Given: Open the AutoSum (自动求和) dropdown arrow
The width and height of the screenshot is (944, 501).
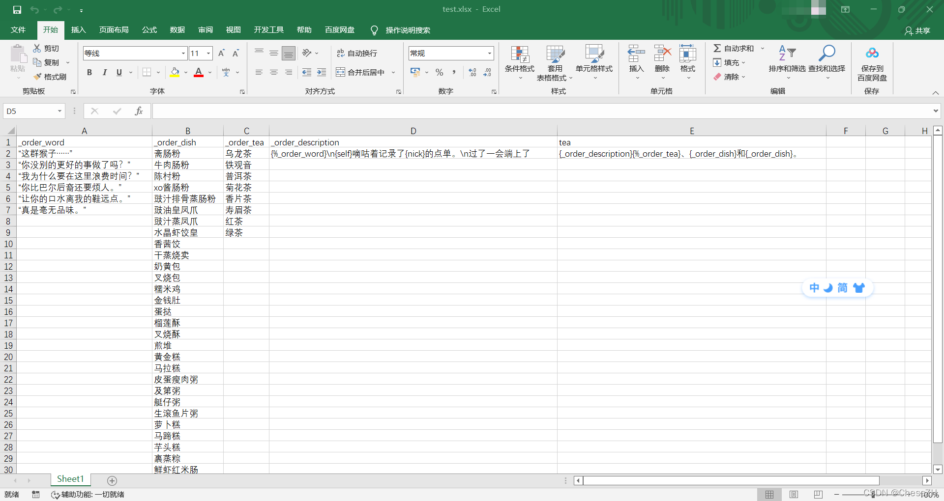Looking at the screenshot, I should point(763,48).
